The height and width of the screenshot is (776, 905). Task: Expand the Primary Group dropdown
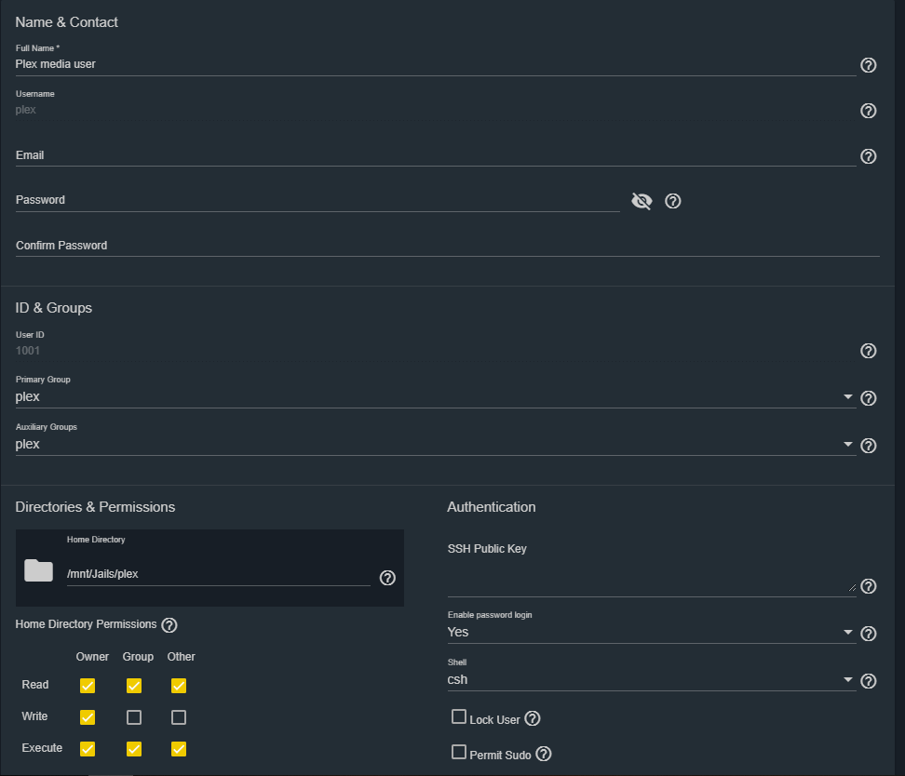[x=435, y=397]
